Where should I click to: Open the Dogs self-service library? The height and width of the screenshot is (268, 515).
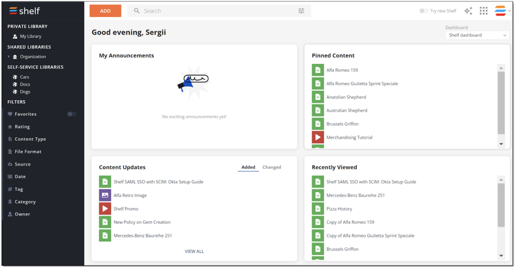tap(25, 92)
